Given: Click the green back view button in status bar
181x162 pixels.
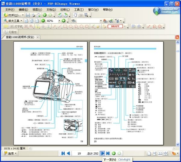Looking at the screenshot, I should click(114, 153).
